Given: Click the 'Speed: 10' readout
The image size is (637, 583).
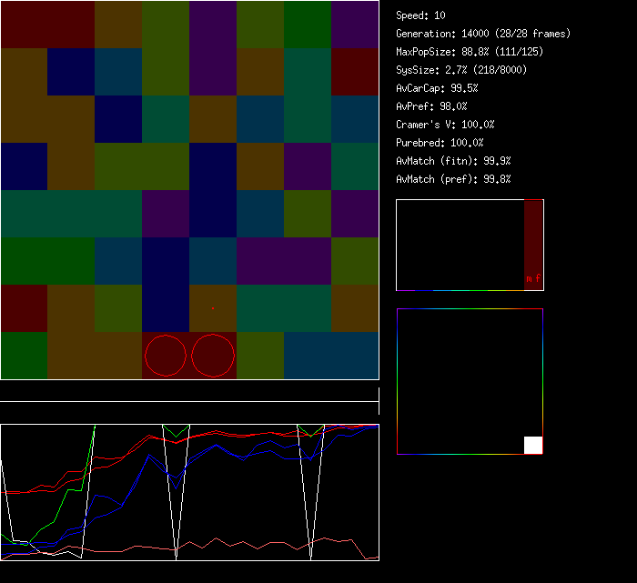Looking at the screenshot, I should 420,15.
